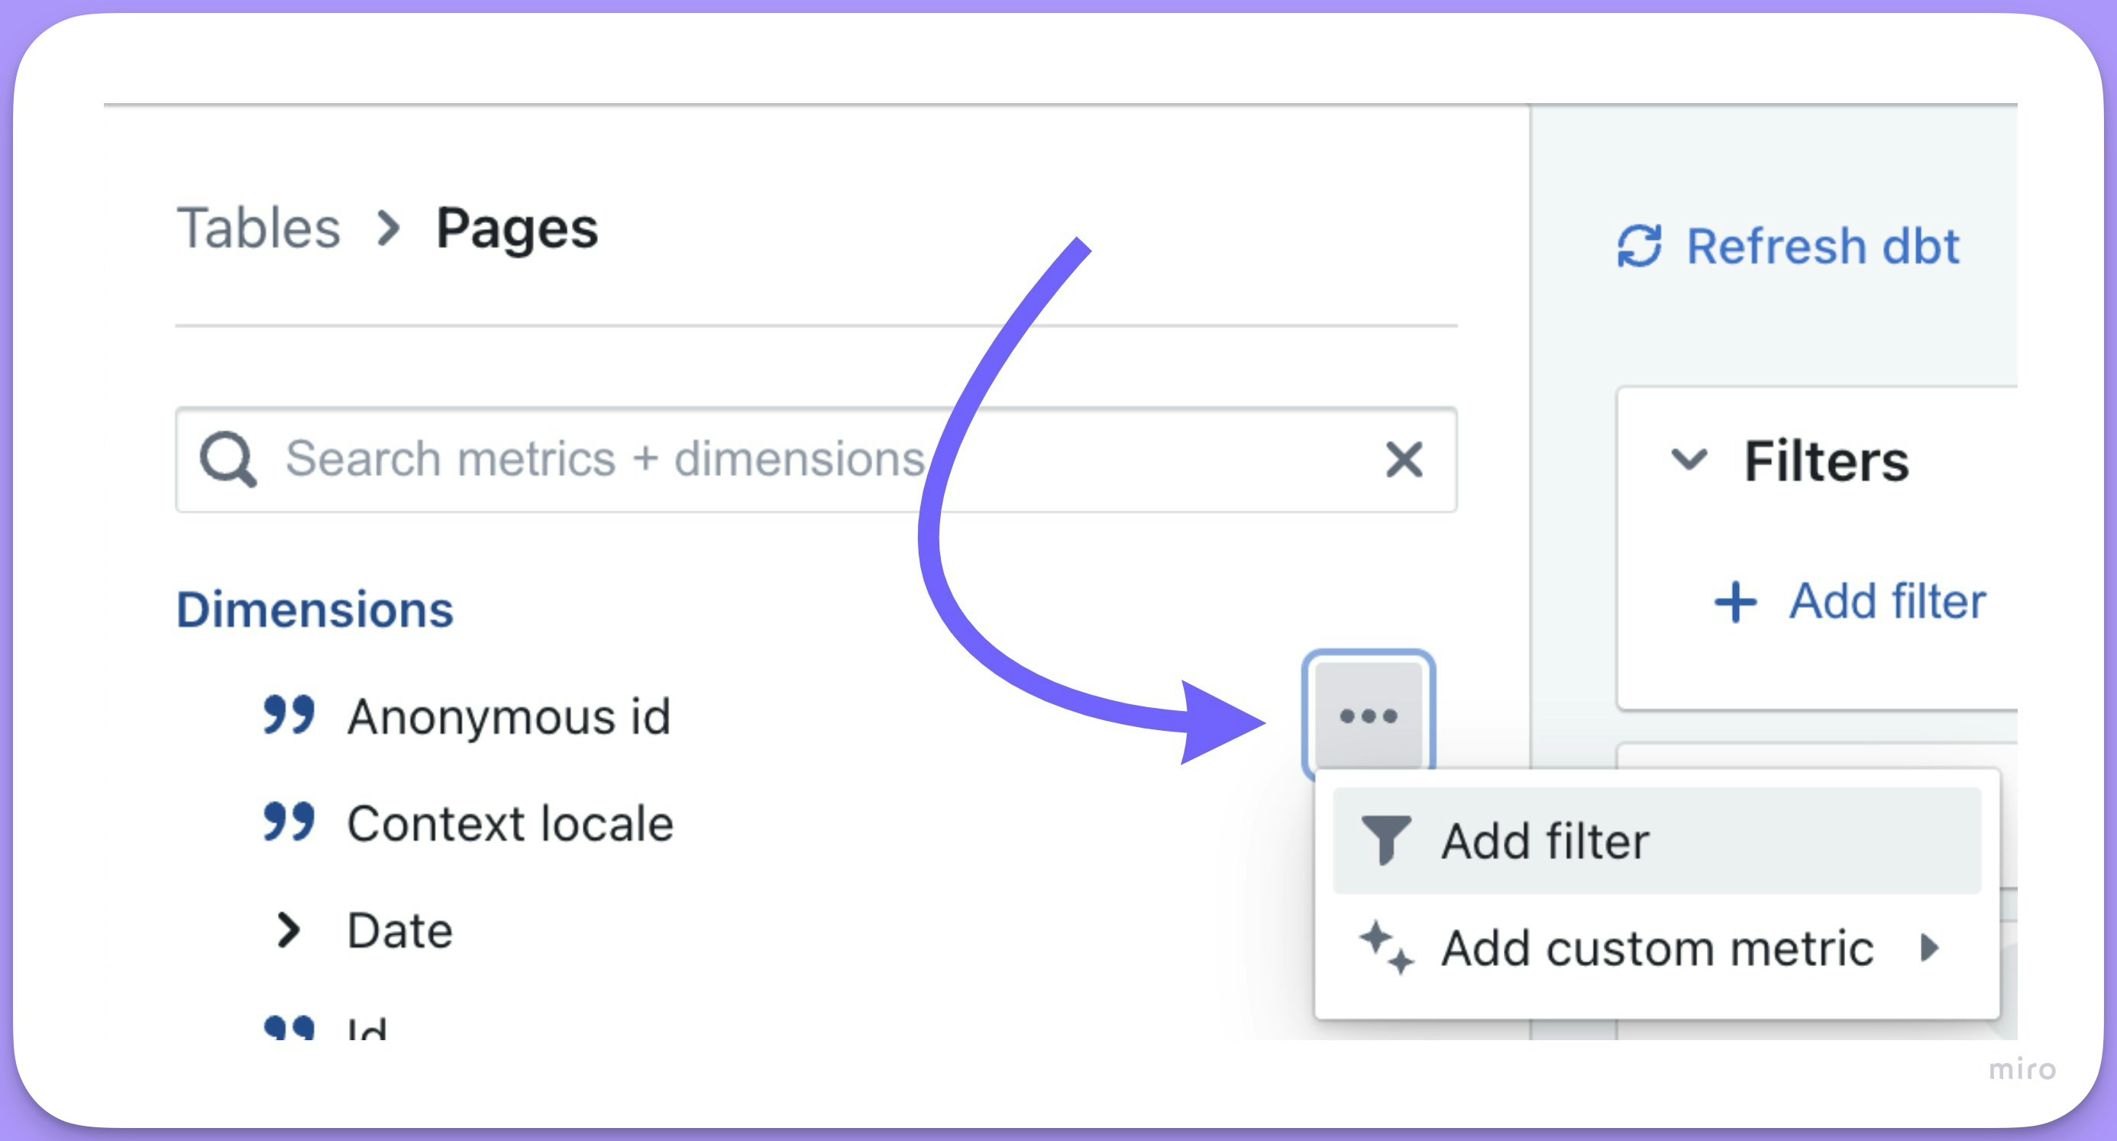2117x1141 pixels.
Task: Click the sparkle custom metric icon
Action: [1385, 948]
